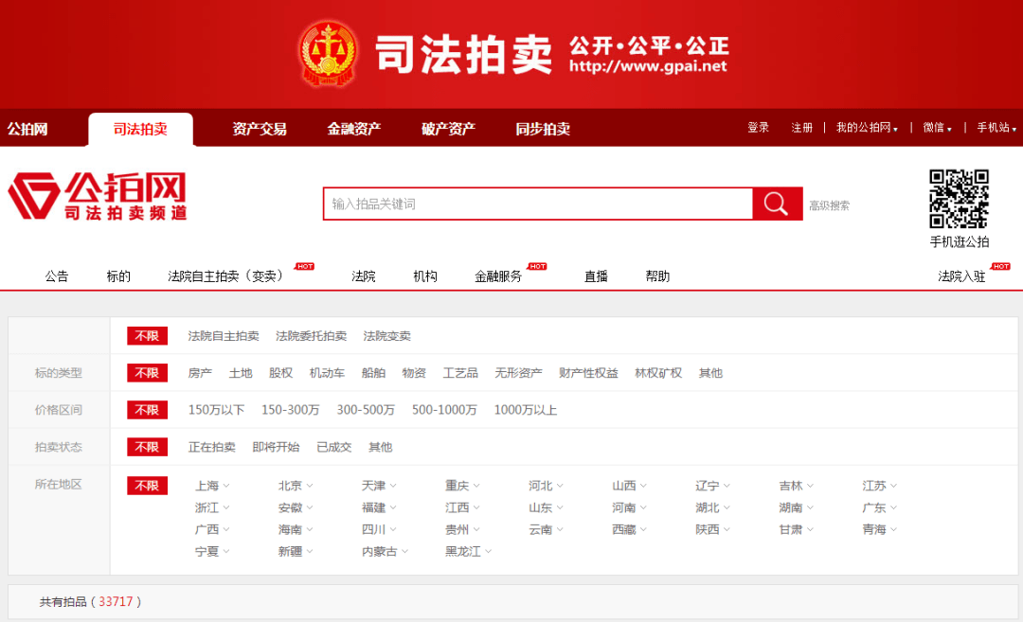Open the 资产交易 tab

pyautogui.click(x=260, y=129)
